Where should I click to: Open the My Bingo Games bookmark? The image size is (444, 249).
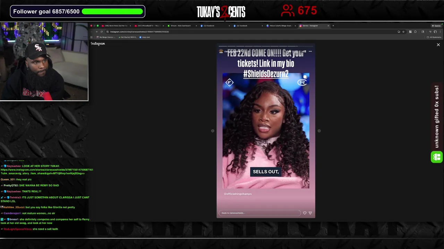[x=105, y=37]
